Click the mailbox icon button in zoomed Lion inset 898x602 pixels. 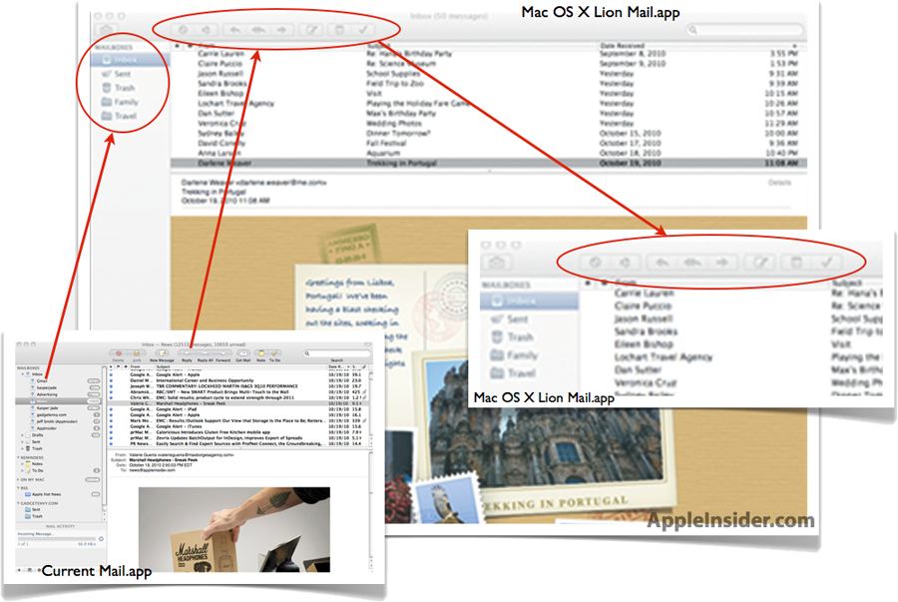[x=497, y=263]
